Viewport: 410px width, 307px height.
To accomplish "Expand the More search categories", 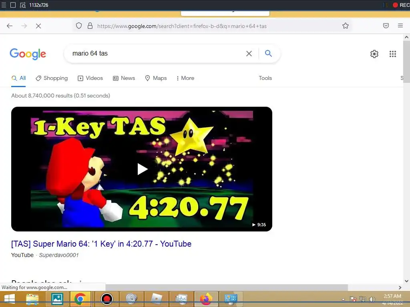I will pyautogui.click(x=185, y=78).
